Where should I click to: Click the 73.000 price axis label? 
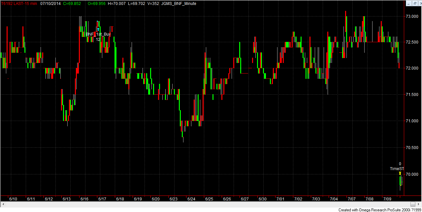coord(412,16)
